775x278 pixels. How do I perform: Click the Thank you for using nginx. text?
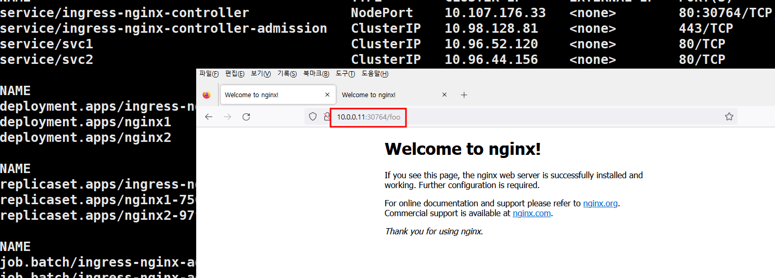[434, 232]
